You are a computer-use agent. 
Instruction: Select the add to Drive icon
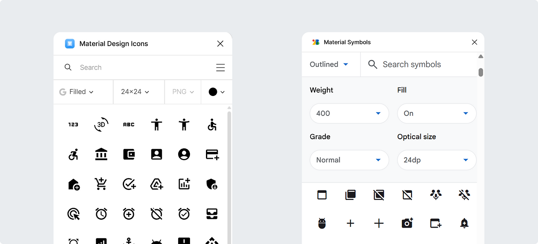tap(157, 184)
